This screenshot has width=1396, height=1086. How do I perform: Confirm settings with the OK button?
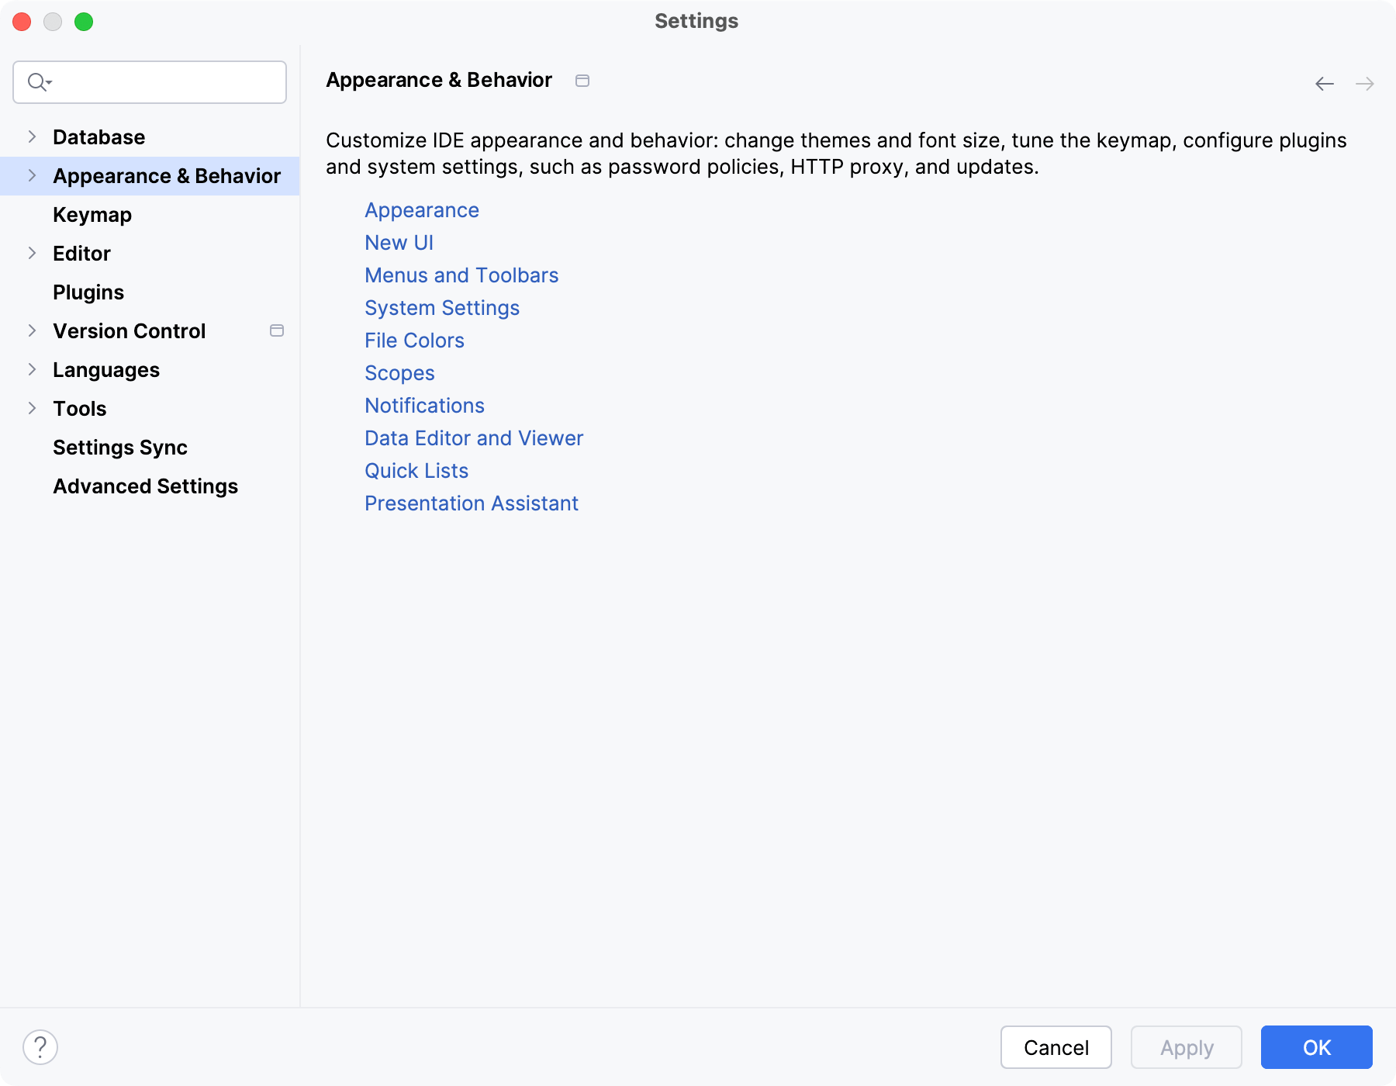1316,1047
